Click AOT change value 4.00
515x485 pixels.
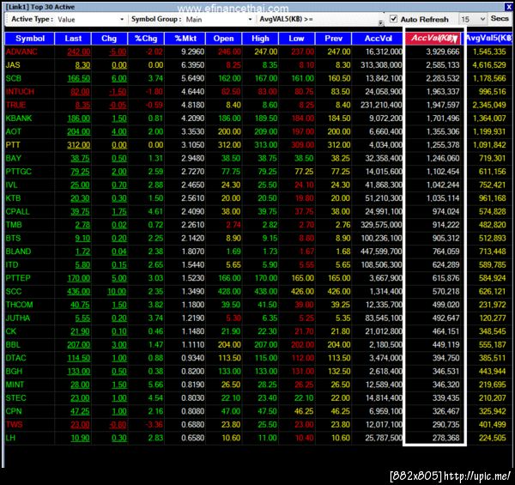point(119,131)
